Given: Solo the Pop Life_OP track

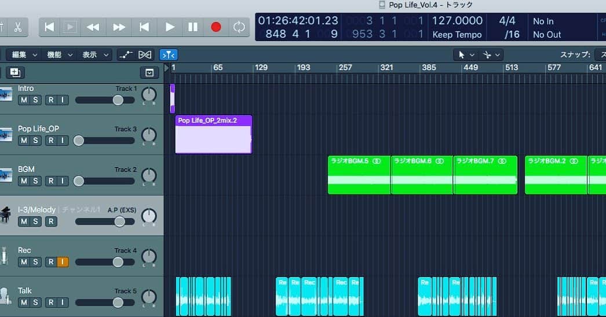Looking at the screenshot, I should (35, 140).
